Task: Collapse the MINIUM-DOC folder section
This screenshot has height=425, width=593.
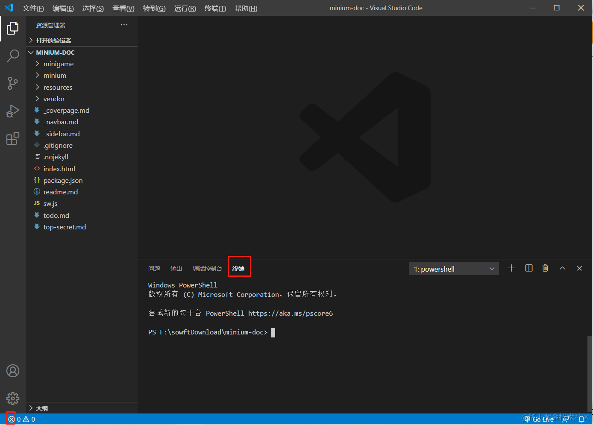Action: pos(82,53)
